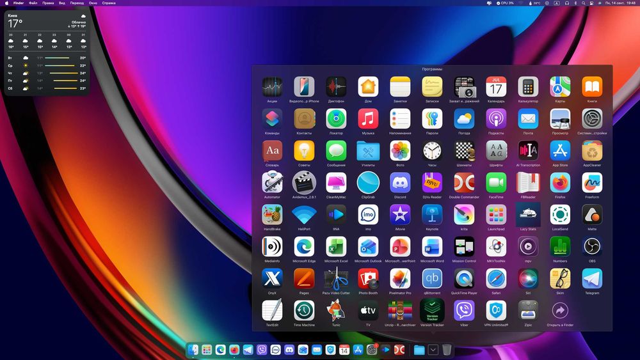Open the Просмотр (Preview) app
Viewport: 640px width, 360px height.
tap(560, 119)
